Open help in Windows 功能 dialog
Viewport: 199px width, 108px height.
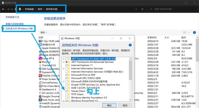pyautogui.click(x=130, y=45)
